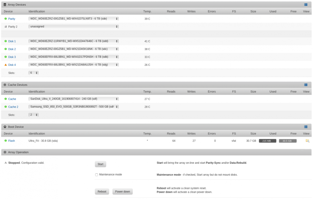This screenshot has height=199, width=313.
Task: Click the 215 MB used bar for Flash
Action: pos(268,141)
